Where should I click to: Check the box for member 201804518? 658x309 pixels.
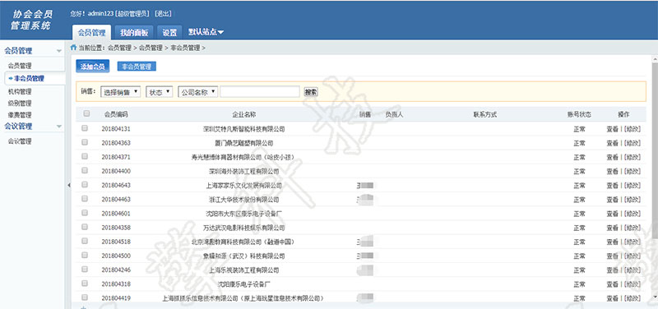click(85, 241)
